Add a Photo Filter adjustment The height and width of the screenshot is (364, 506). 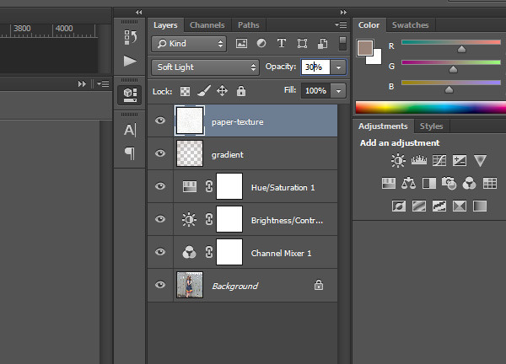pos(449,183)
